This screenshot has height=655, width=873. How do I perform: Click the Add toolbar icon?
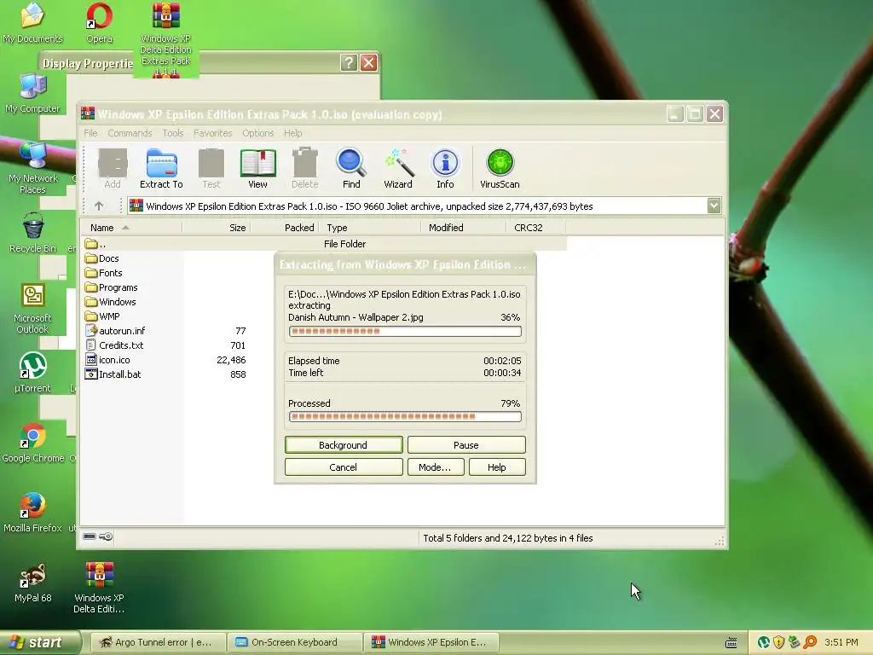coord(113,168)
